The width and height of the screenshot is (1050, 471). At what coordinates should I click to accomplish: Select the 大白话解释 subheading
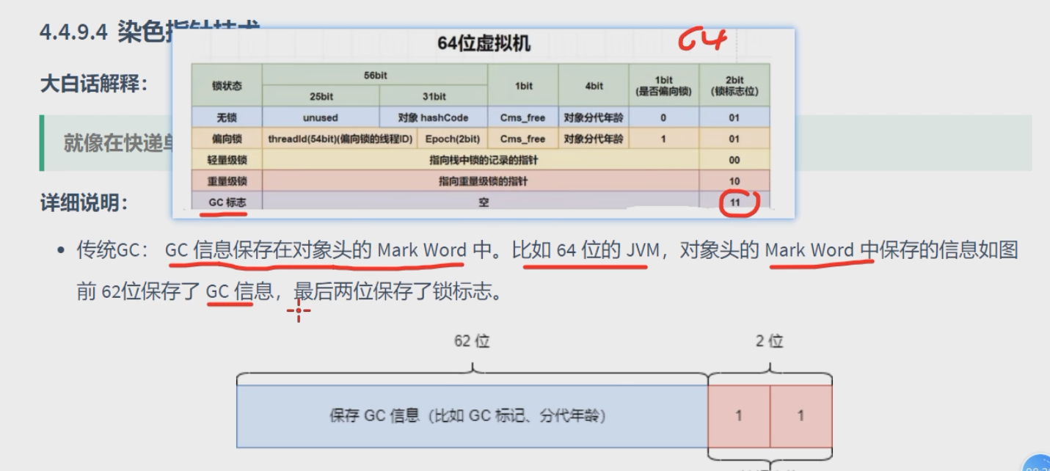[x=93, y=84]
